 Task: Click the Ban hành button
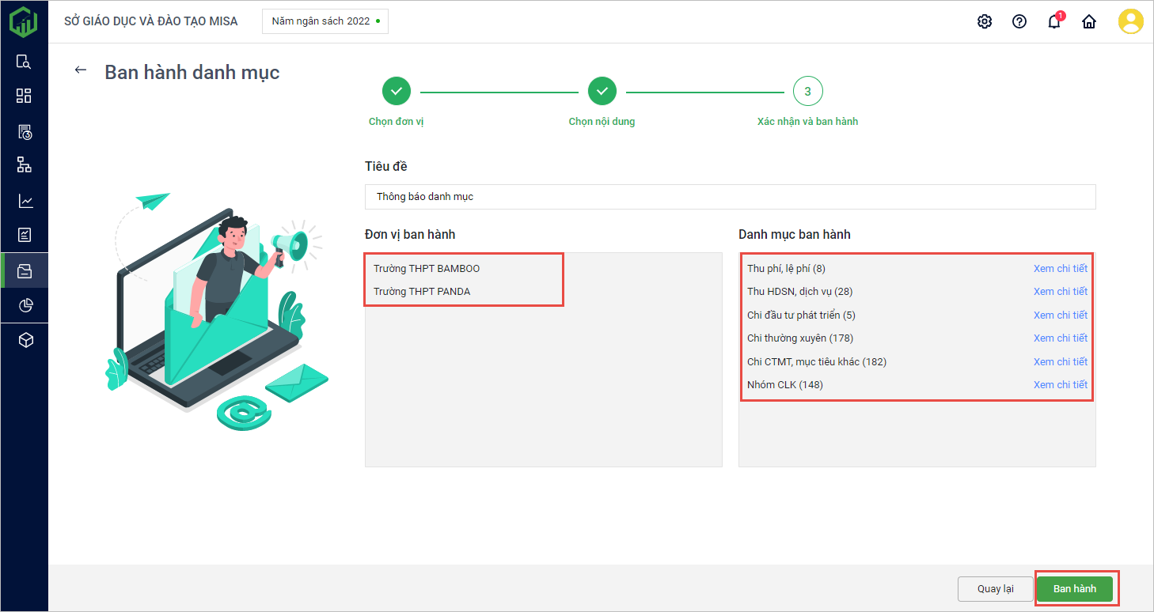tap(1074, 588)
